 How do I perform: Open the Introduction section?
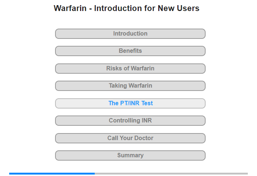(x=130, y=34)
